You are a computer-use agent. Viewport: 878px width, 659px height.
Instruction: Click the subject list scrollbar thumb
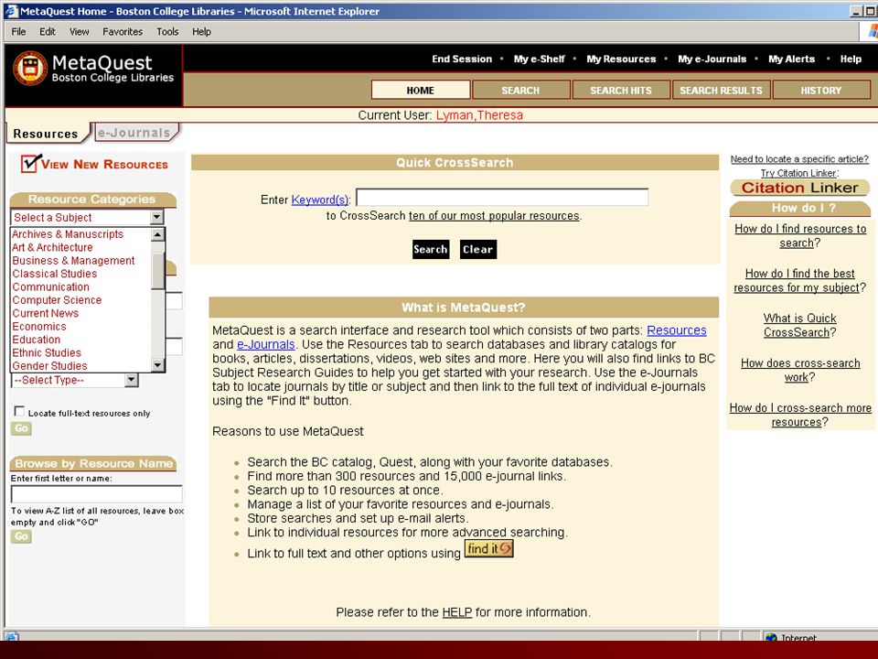click(158, 271)
